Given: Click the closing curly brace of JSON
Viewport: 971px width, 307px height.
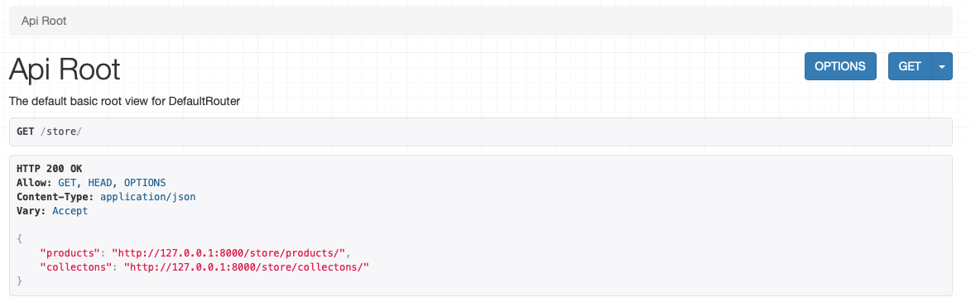Looking at the screenshot, I should pyautogui.click(x=20, y=281).
